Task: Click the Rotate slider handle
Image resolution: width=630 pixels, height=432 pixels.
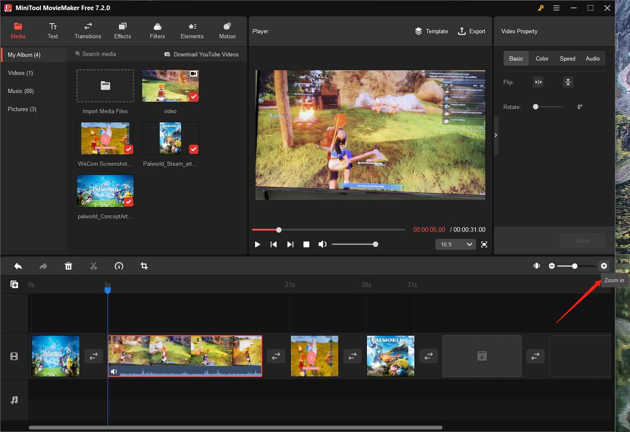Action: pos(535,107)
